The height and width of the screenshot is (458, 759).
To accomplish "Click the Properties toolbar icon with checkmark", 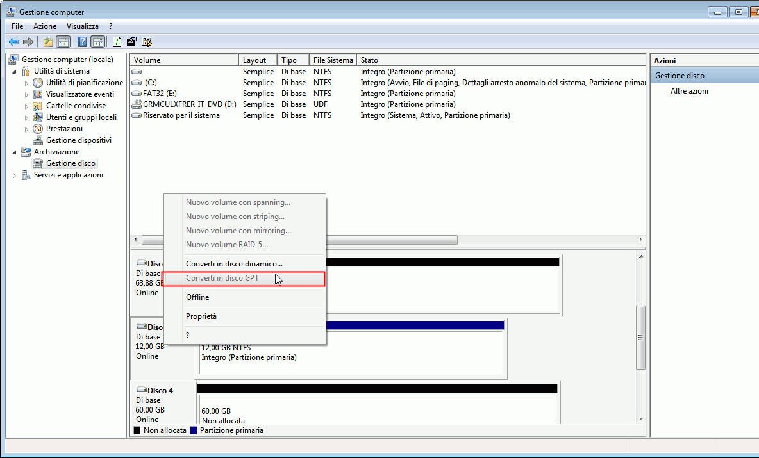I will [131, 42].
